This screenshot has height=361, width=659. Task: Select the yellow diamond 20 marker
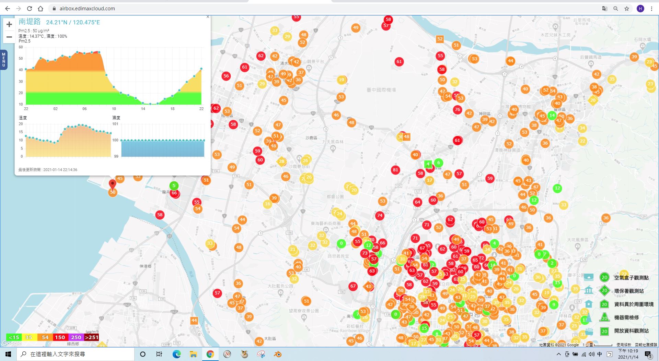[593, 100]
